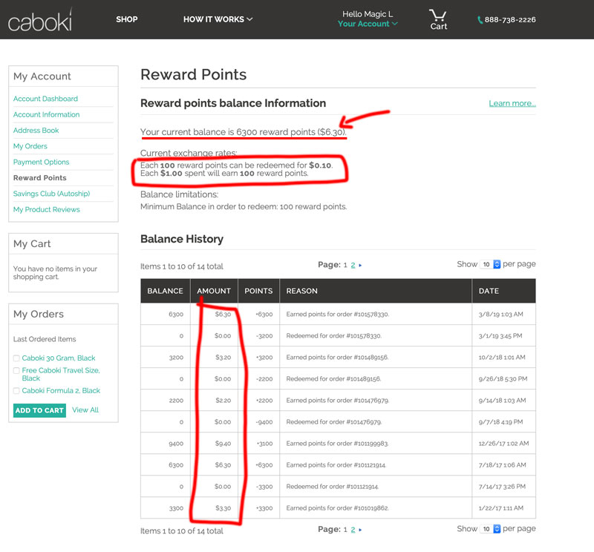Select 'Earned points for order #101199983.'
The image size is (594, 552).
(337, 444)
